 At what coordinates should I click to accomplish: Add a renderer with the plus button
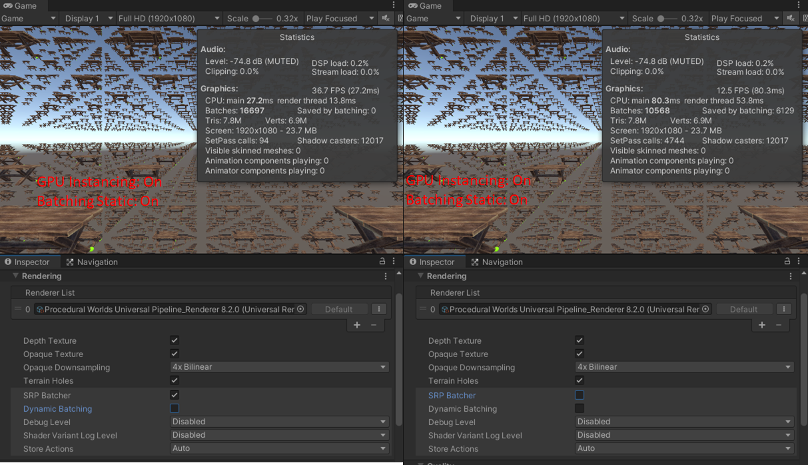pyautogui.click(x=356, y=324)
